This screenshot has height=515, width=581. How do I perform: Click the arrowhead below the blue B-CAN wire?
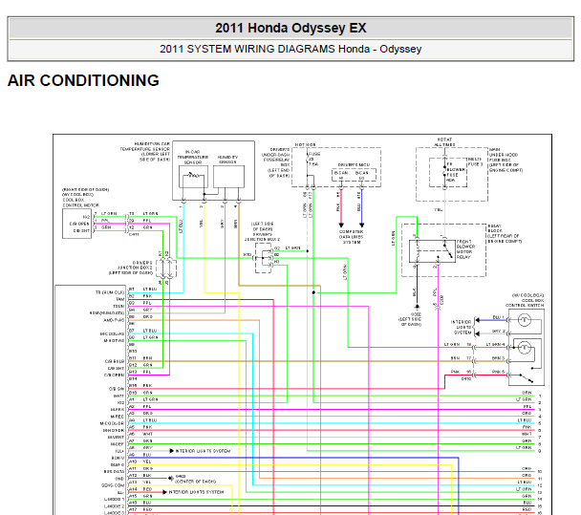click(x=361, y=225)
